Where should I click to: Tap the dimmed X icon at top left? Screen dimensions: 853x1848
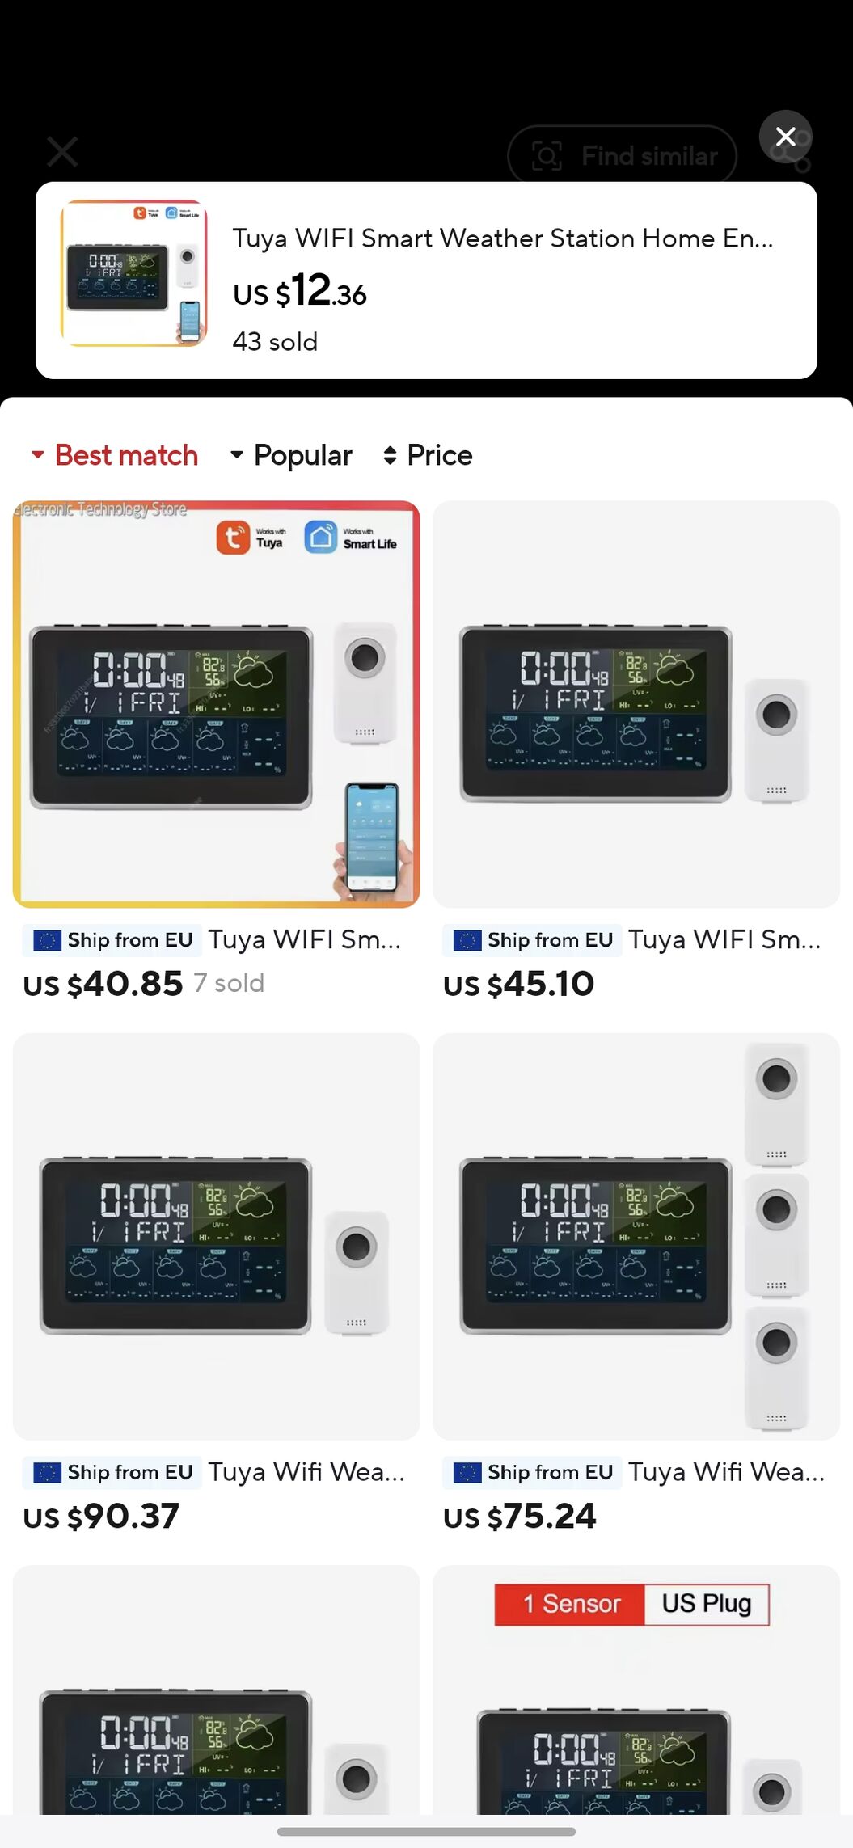point(62,151)
